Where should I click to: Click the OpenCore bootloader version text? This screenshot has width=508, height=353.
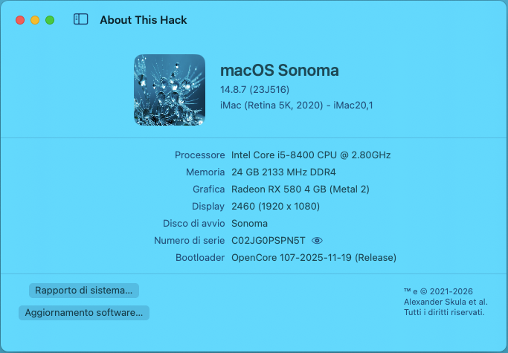[x=314, y=258]
